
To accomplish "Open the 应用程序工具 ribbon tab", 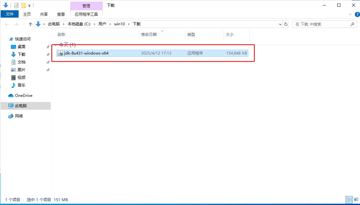I will [x=86, y=14].
